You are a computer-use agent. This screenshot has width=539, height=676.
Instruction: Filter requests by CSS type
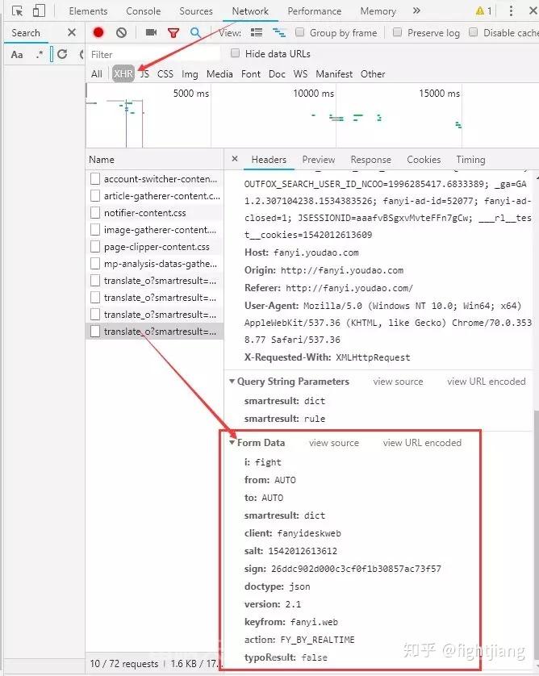[165, 73]
